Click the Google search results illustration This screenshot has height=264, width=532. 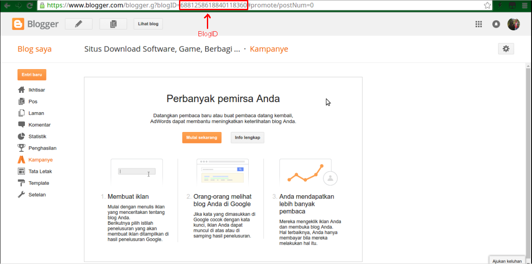pyautogui.click(x=223, y=172)
